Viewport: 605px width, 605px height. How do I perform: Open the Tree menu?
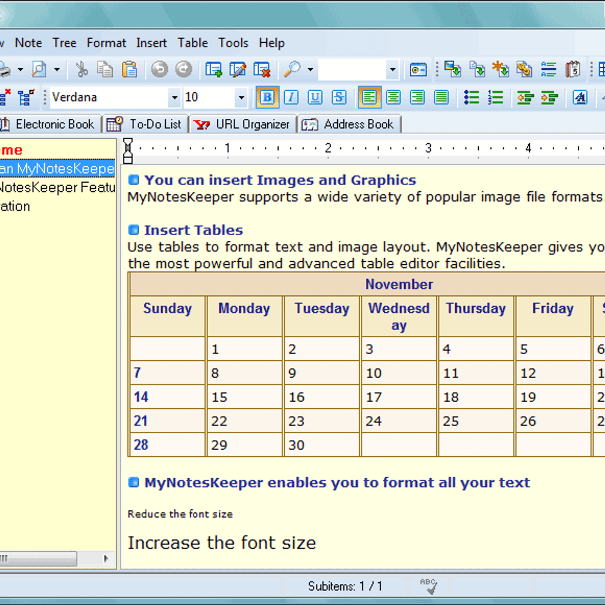pyautogui.click(x=65, y=43)
